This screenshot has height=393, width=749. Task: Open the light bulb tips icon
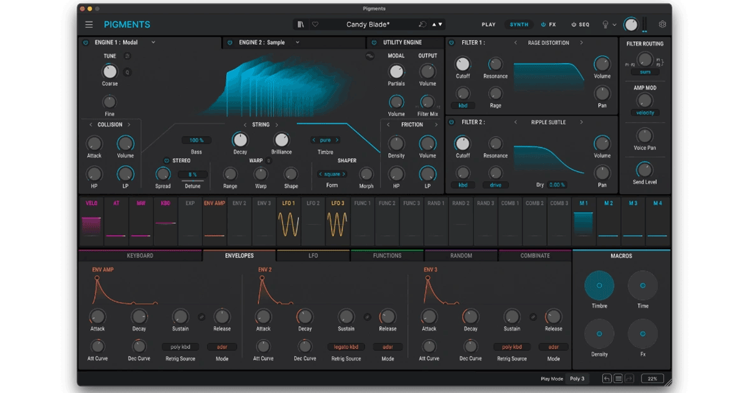click(x=605, y=24)
